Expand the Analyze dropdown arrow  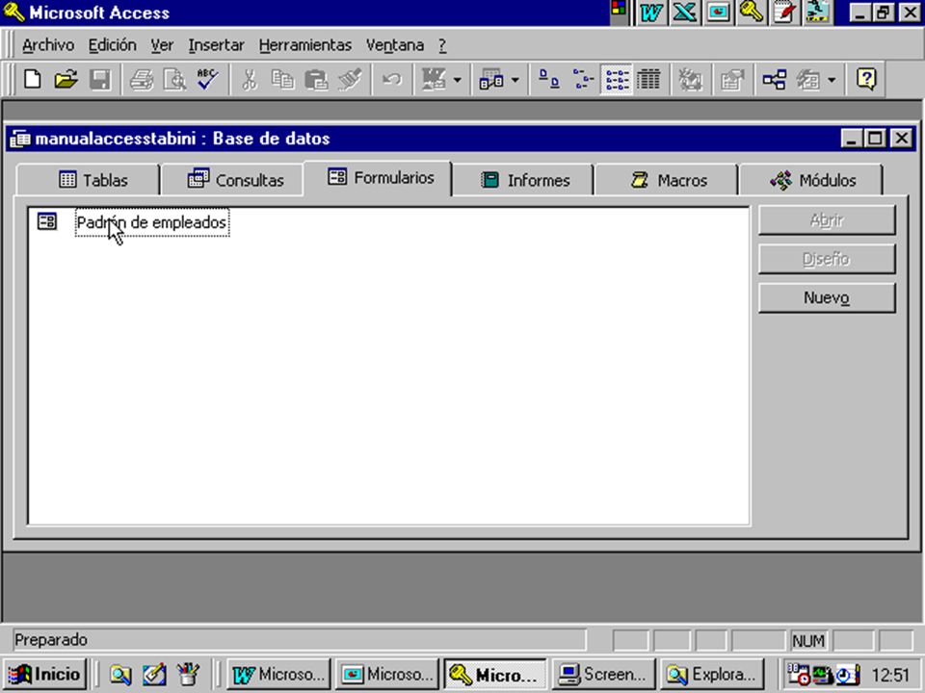(515, 79)
